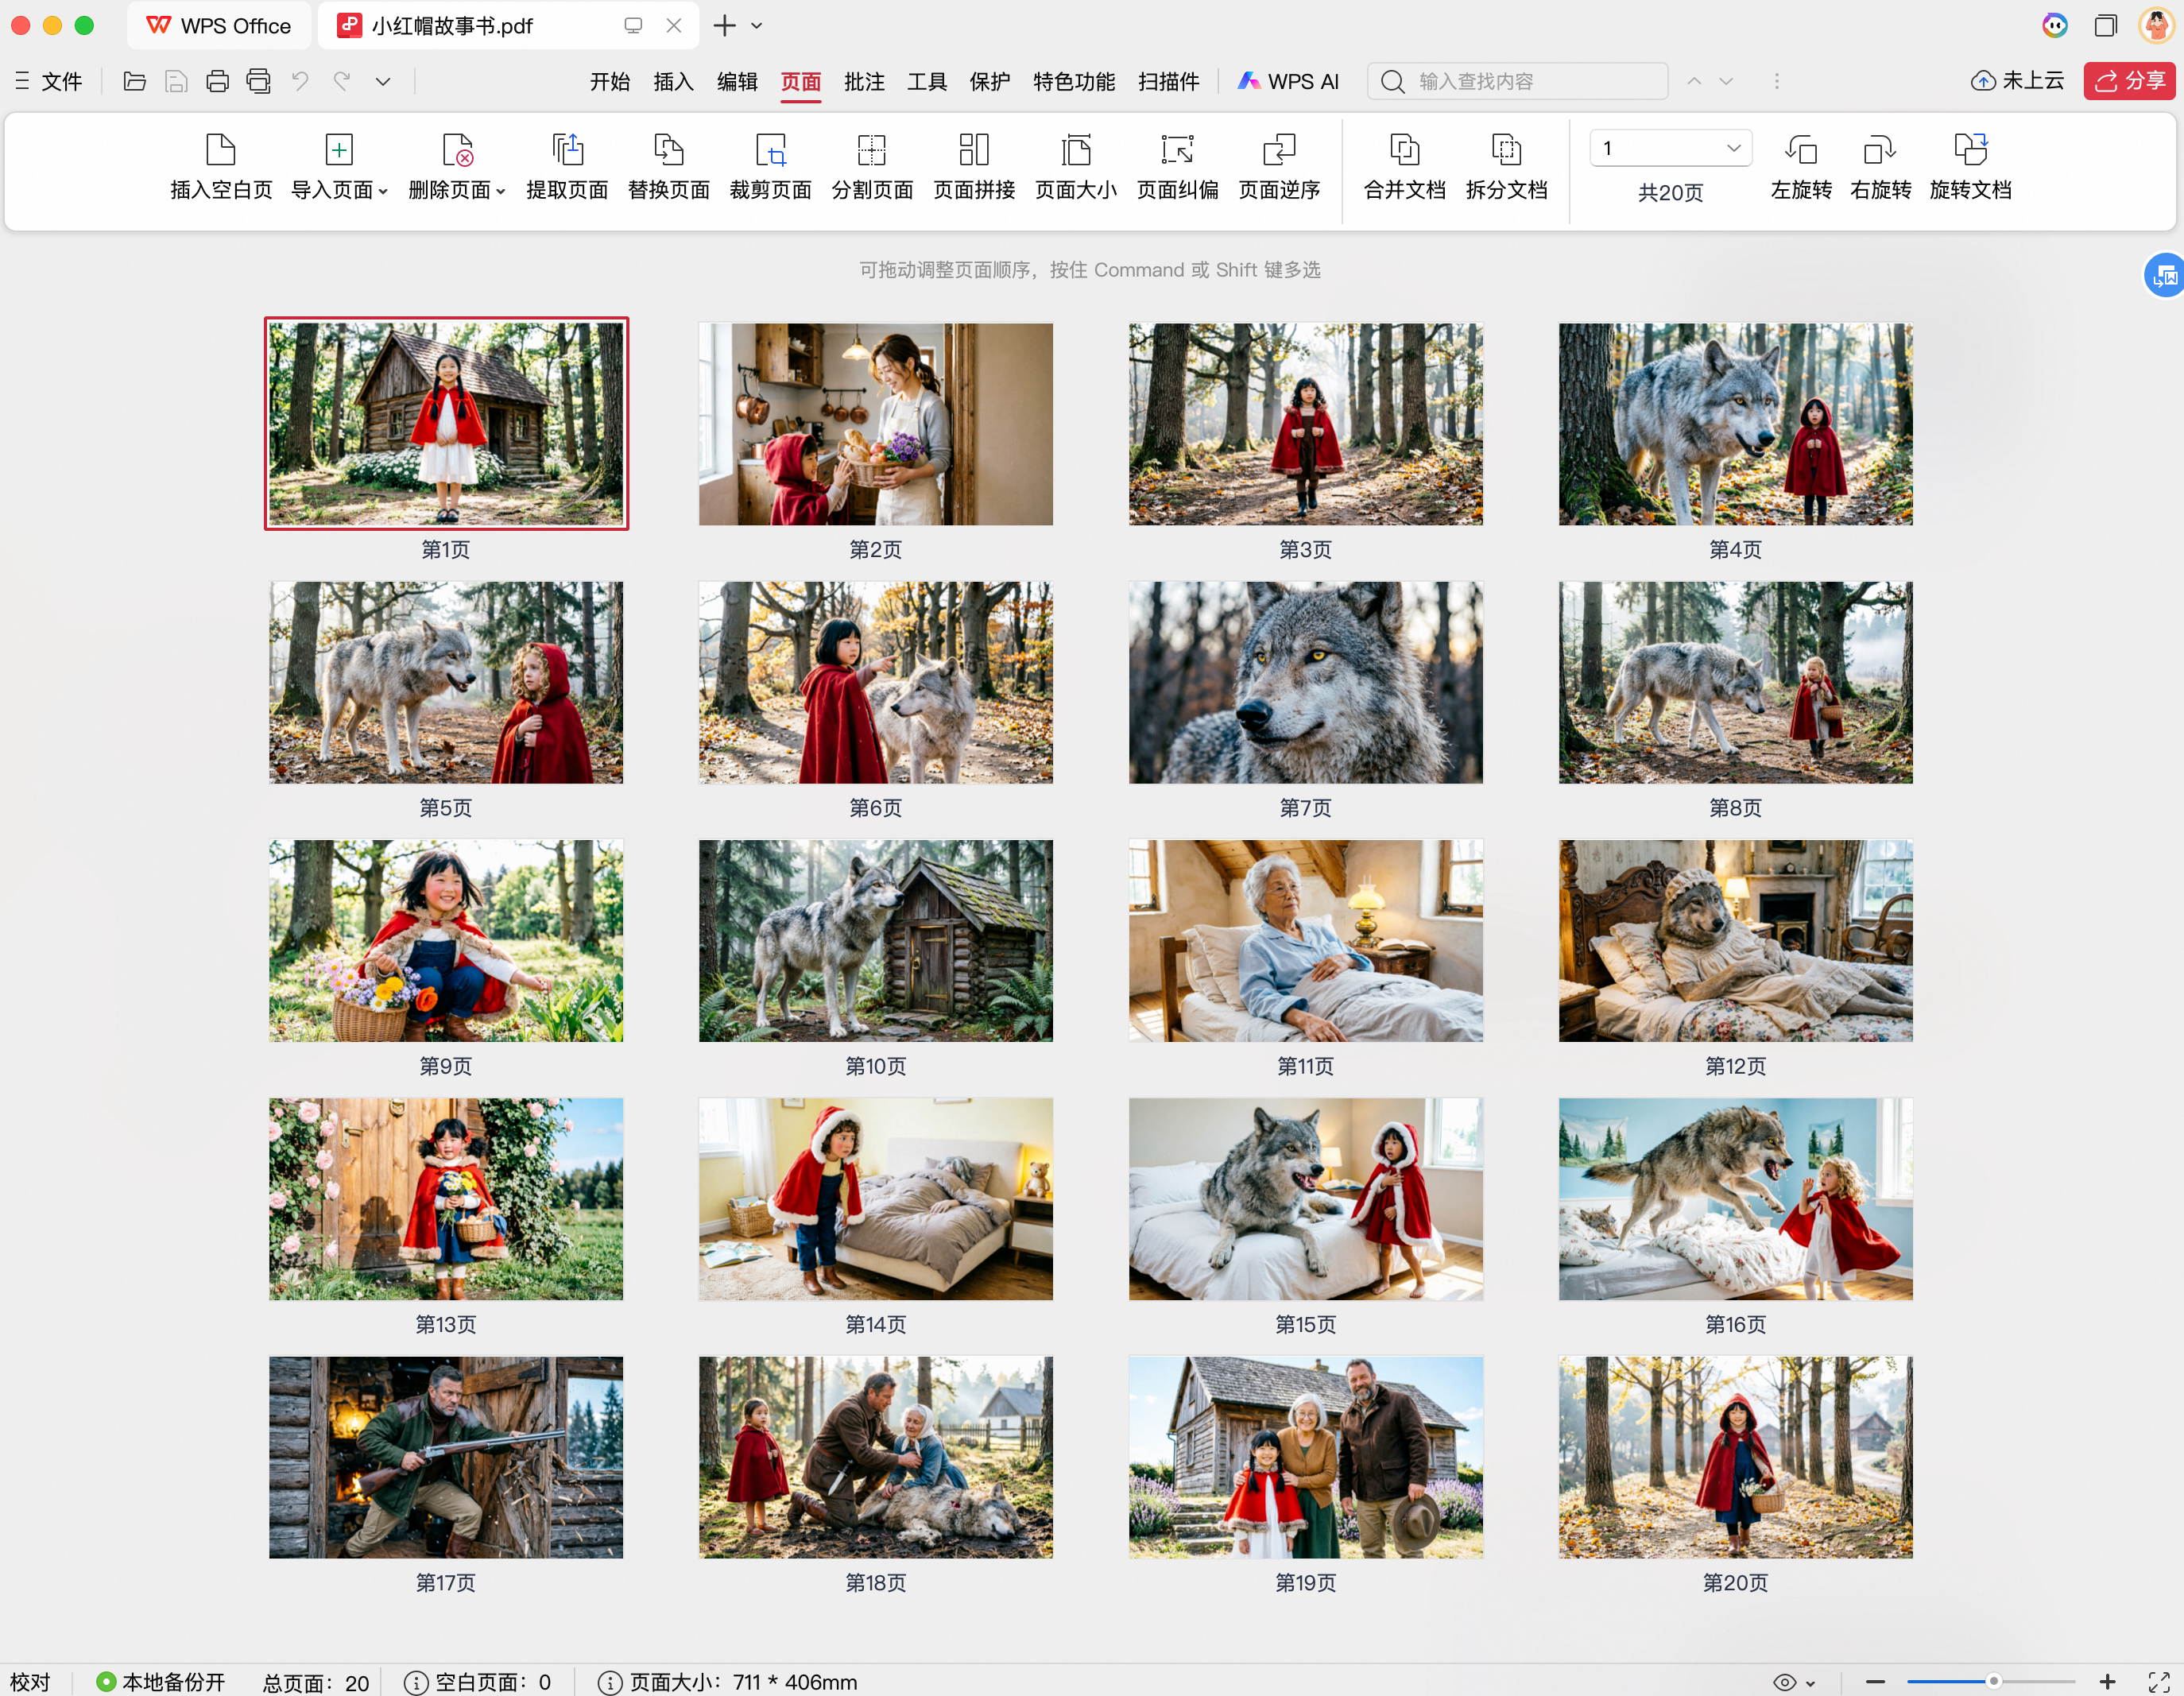This screenshot has width=2184, height=1696.
Task: Switch to the WPS Office home tab
Action: click(219, 25)
